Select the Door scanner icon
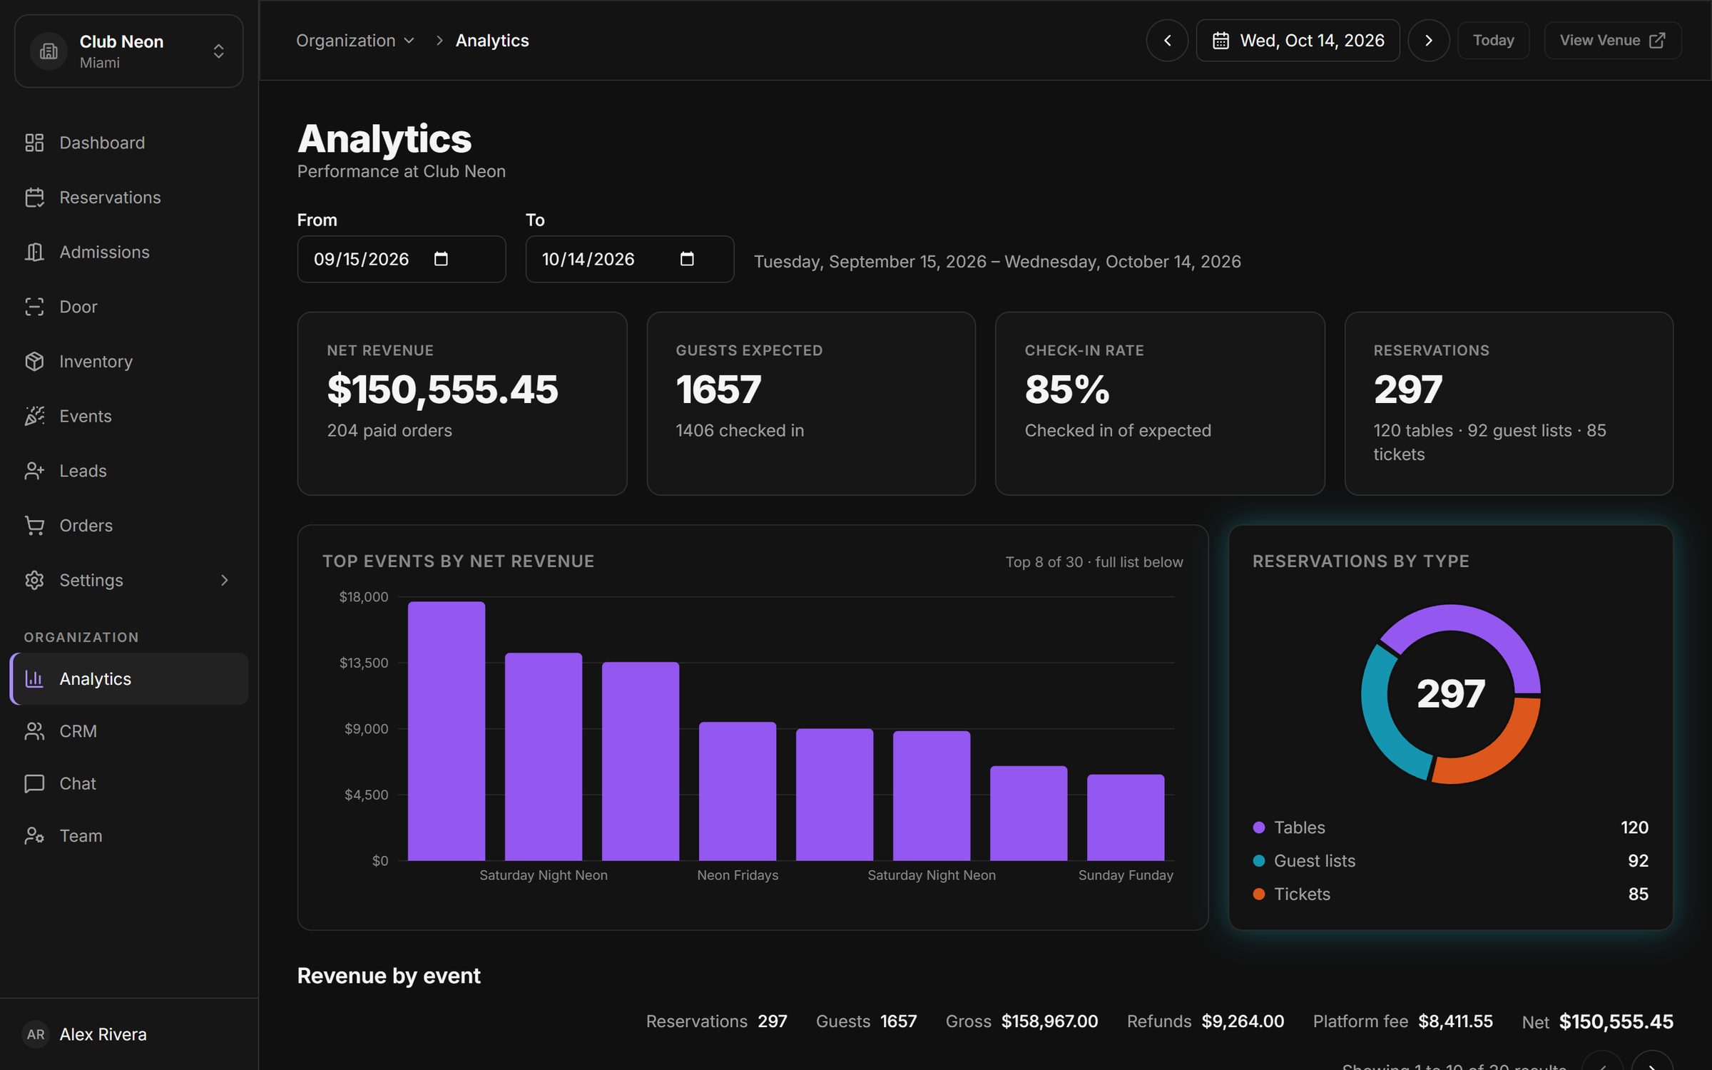Image resolution: width=1712 pixels, height=1070 pixels. coord(34,307)
